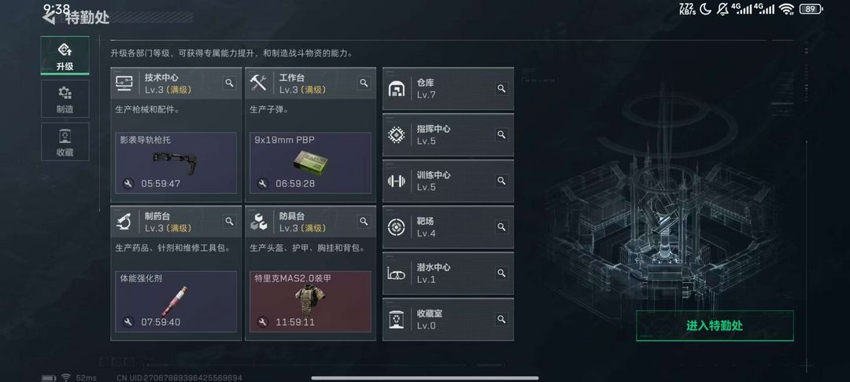Click the back arrow beside 特勤处
This screenshot has height=382, width=850.
pyautogui.click(x=49, y=18)
